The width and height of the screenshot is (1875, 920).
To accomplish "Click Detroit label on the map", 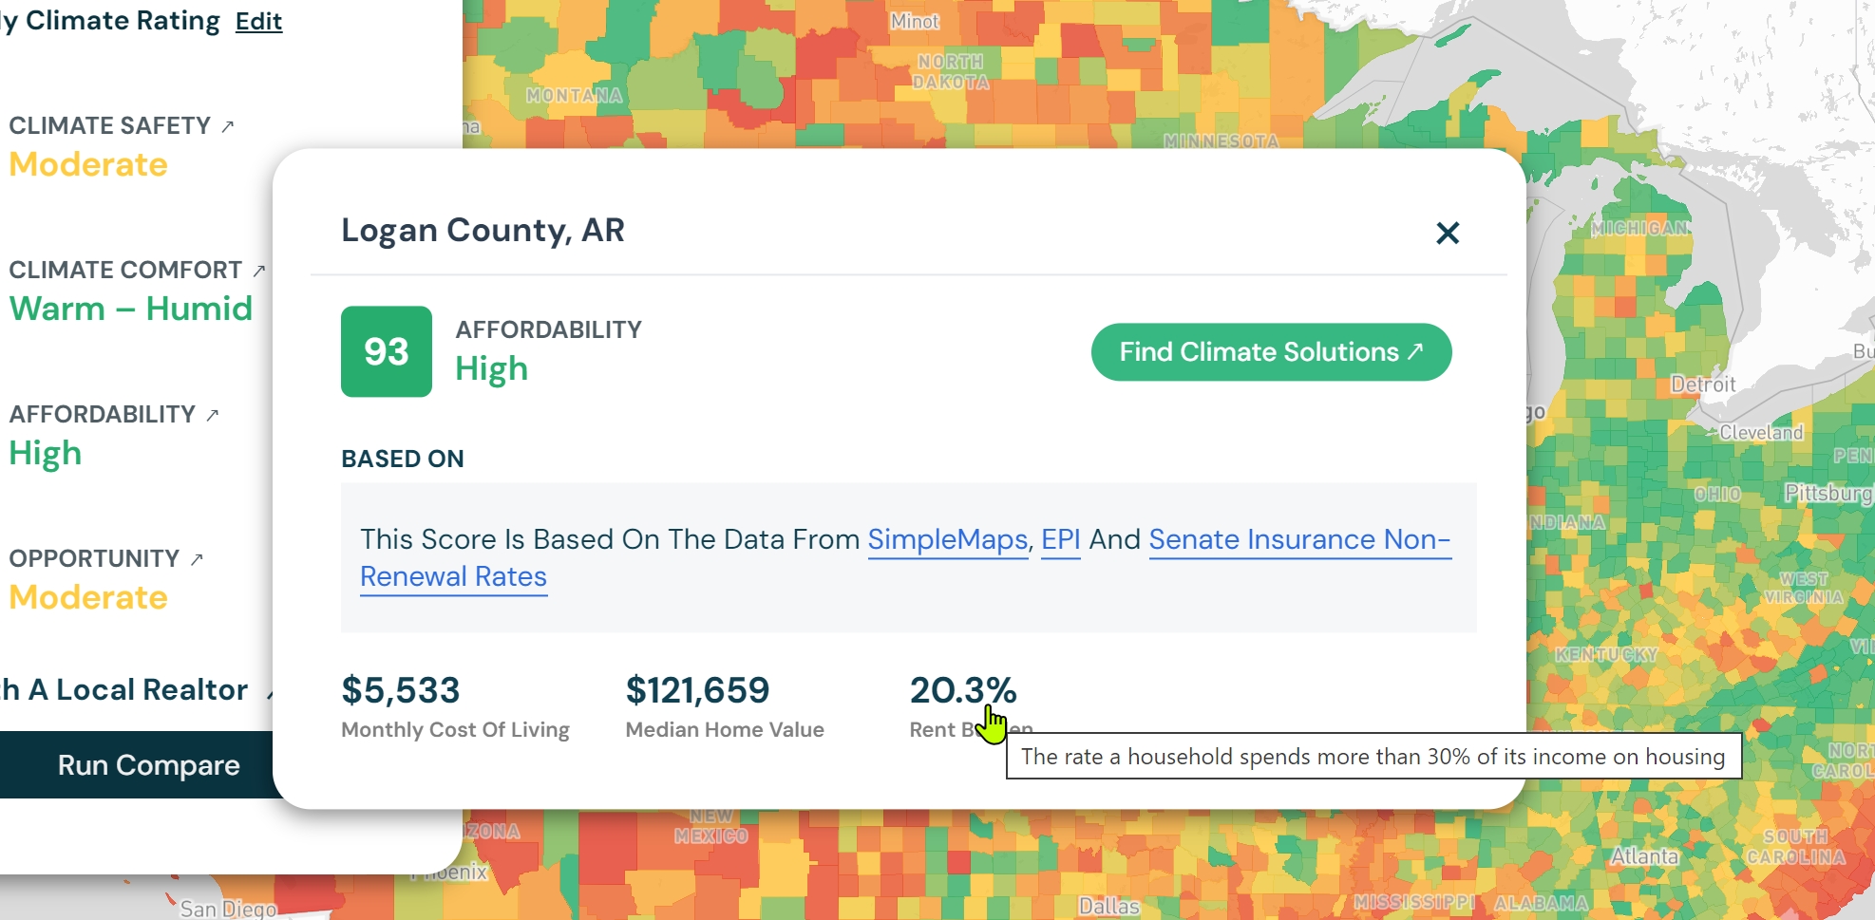I will coord(1702,385).
